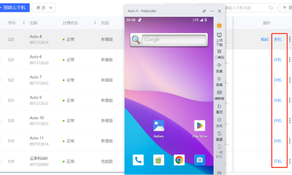Click ID 897372643 under Auto-7
The width and height of the screenshot is (292, 175).
click(x=39, y=83)
